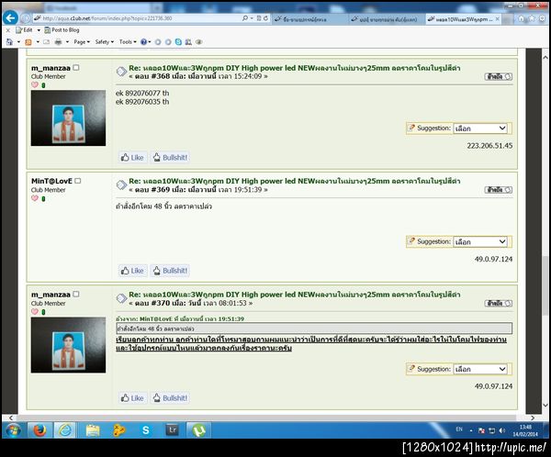The image size is (551, 457).
Task: Open Lightroom from the taskbar
Action: pos(173,430)
